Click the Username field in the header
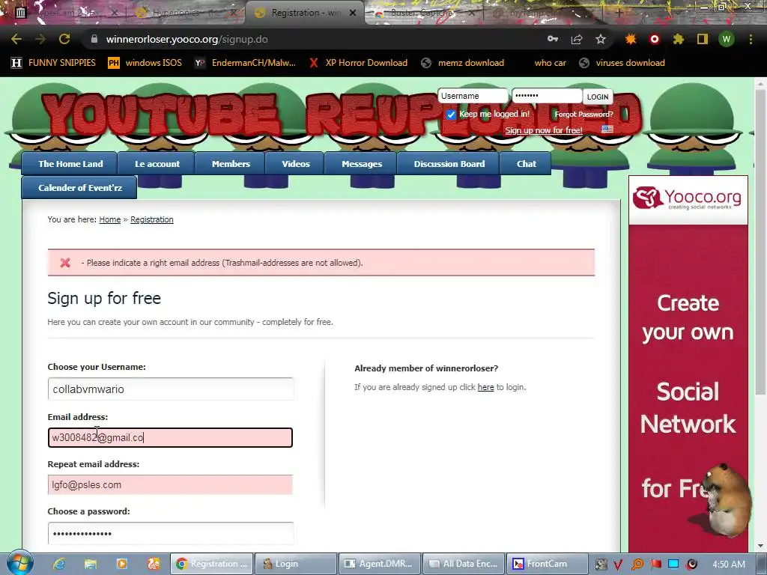Screen dimensions: 767x575 473,96
